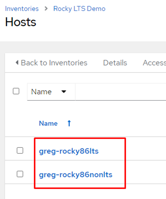Switch to the Details tab
This screenshot has width=166, height=199.
coord(115,63)
